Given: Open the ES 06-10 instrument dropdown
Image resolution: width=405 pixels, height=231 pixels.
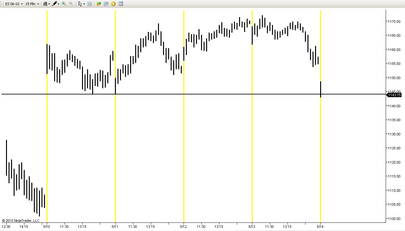Looking at the screenshot, I should [14, 4].
